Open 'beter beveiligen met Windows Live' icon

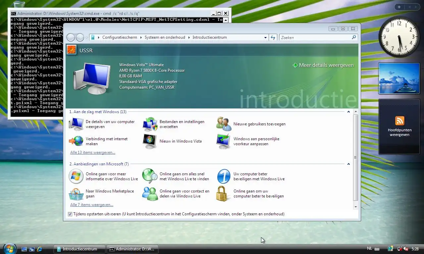pos(224,176)
